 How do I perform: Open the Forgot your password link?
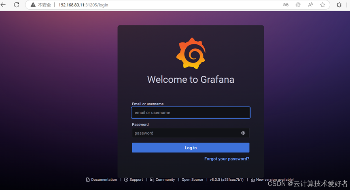tap(227, 159)
